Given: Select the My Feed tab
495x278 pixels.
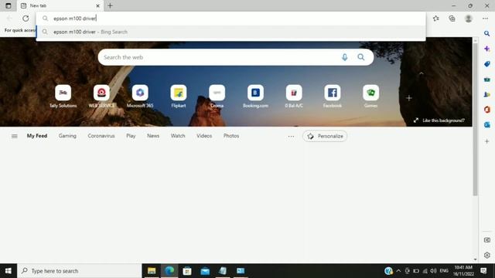Looking at the screenshot, I should point(37,136).
